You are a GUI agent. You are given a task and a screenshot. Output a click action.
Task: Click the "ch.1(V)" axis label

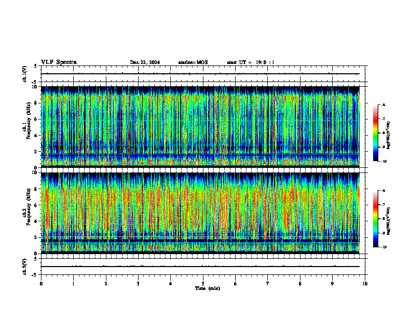point(24,74)
